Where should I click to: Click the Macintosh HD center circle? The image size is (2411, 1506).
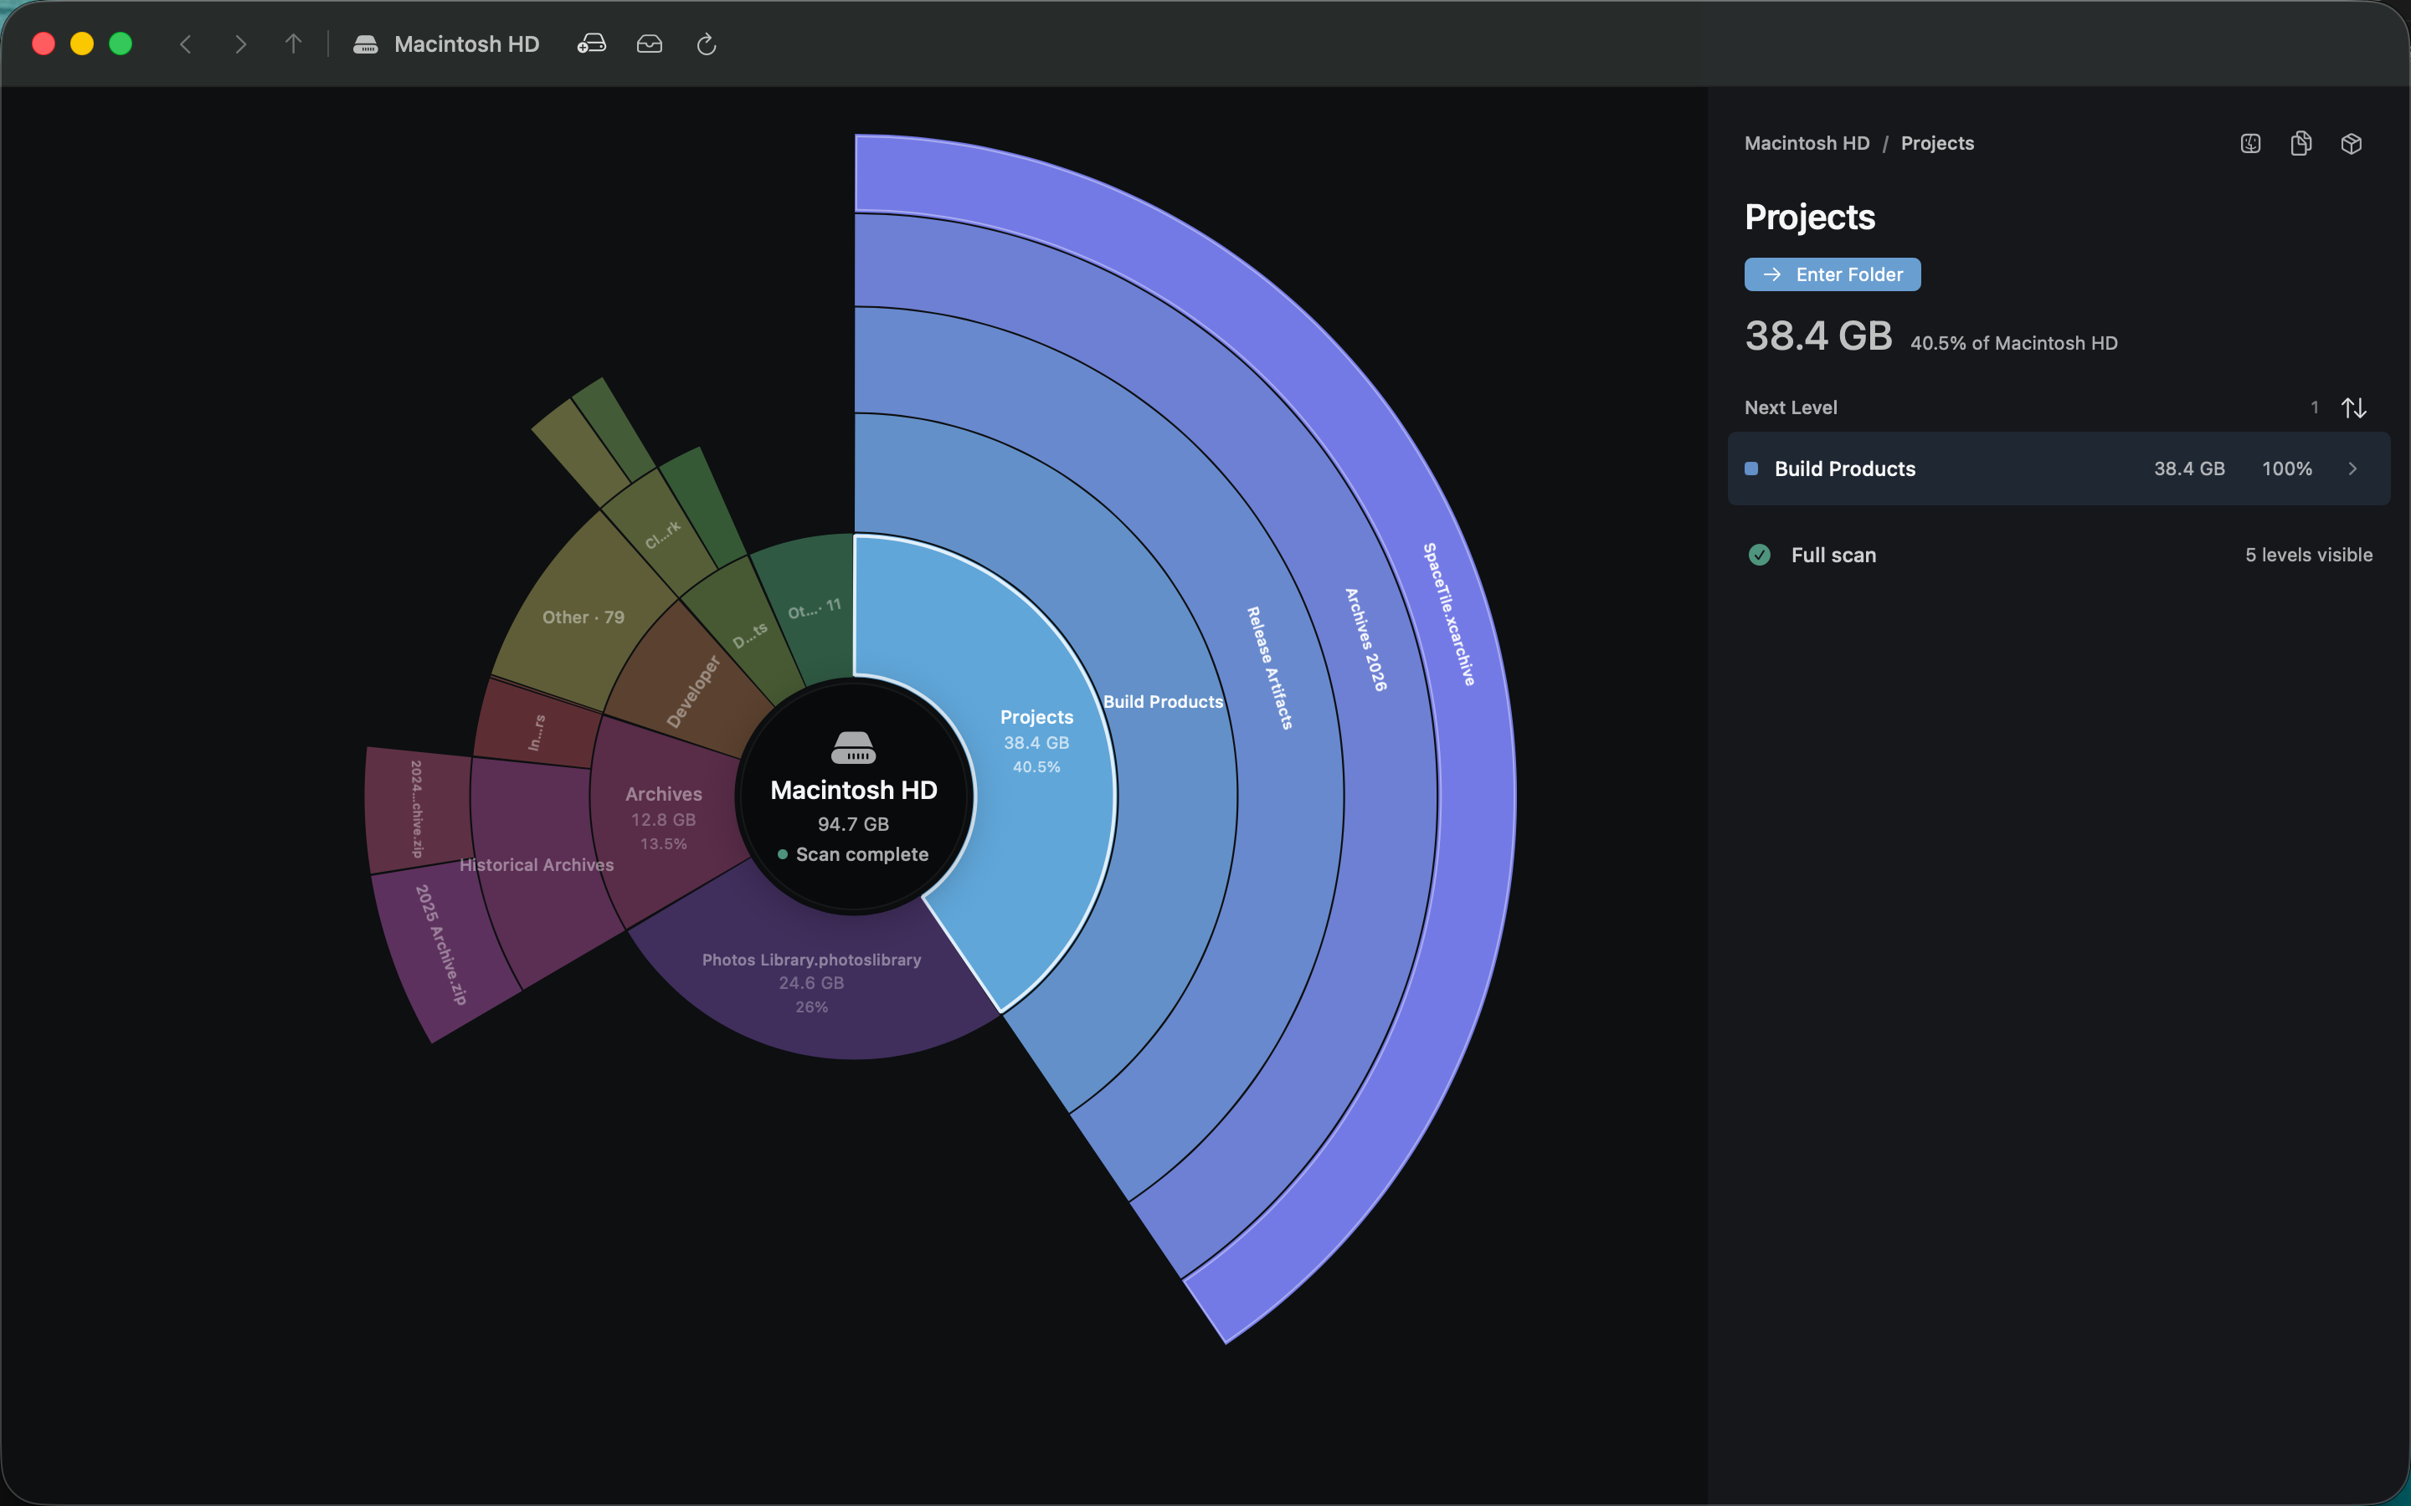click(x=854, y=797)
